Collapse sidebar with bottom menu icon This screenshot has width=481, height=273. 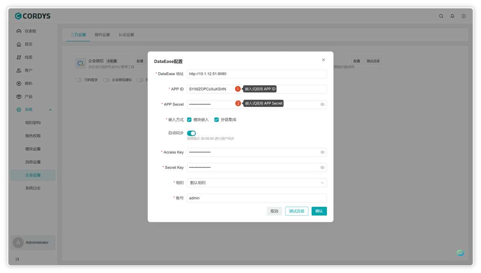(17, 259)
